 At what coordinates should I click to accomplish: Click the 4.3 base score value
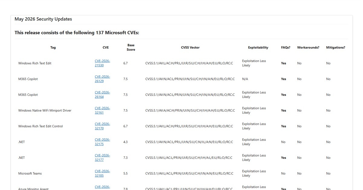pos(126,142)
